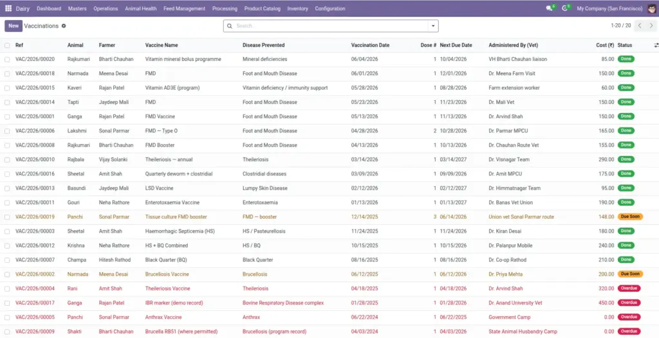This screenshot has height=338, width=659.
Task: Click the 450.00 cost cell
Action: (x=606, y=303)
